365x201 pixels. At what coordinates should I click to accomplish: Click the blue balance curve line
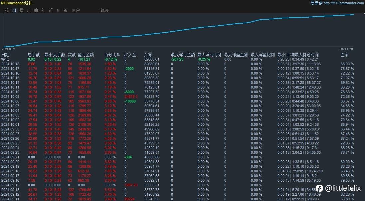(179, 31)
